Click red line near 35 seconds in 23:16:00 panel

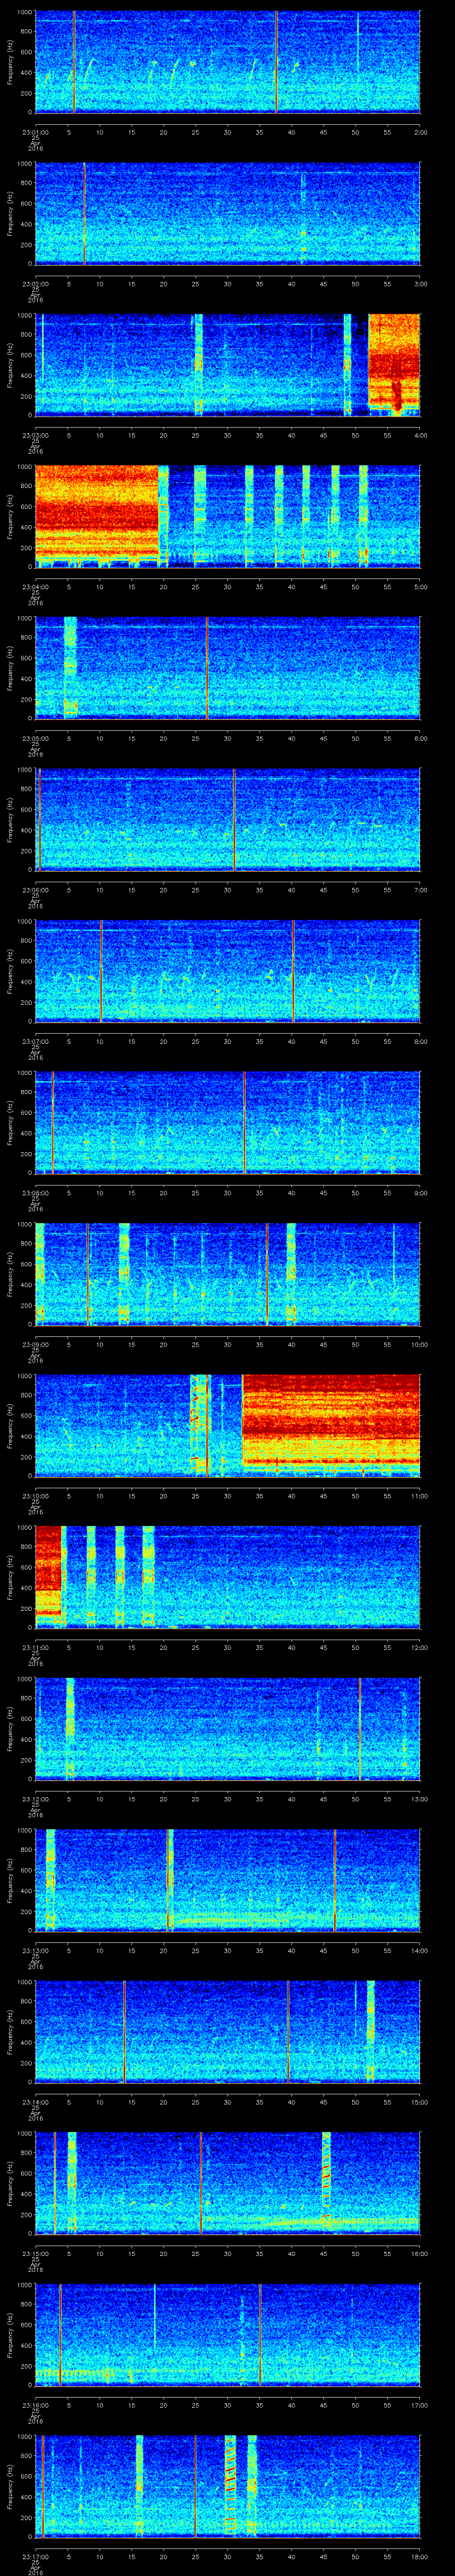click(x=260, y=2334)
